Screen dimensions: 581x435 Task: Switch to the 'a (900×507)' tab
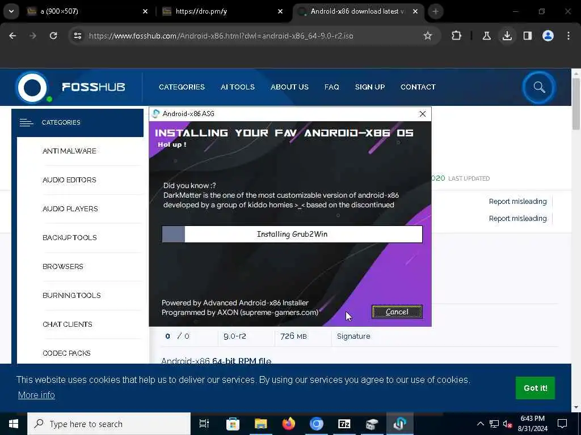click(87, 11)
